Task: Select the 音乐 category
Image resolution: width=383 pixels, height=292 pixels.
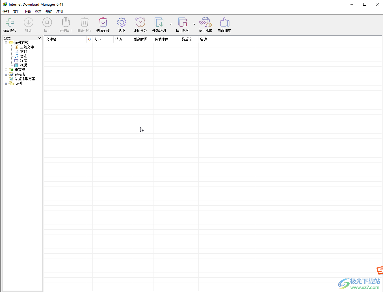Action: (x=23, y=56)
